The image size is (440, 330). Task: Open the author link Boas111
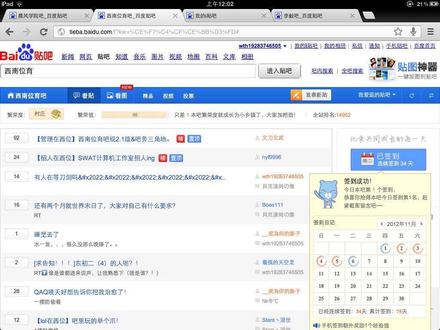272,205
